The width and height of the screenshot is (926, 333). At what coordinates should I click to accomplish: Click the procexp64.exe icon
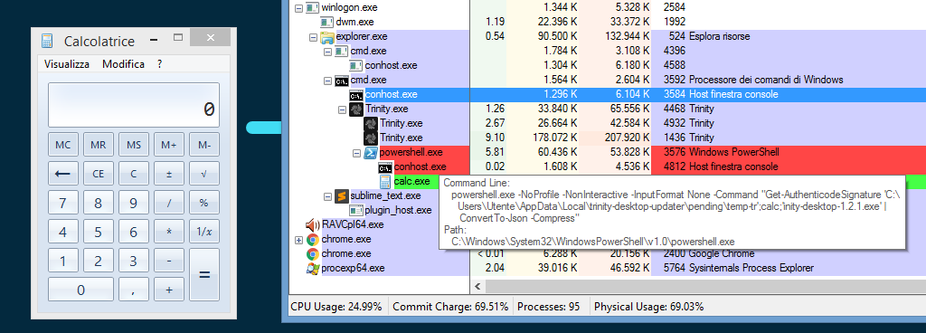coord(313,268)
